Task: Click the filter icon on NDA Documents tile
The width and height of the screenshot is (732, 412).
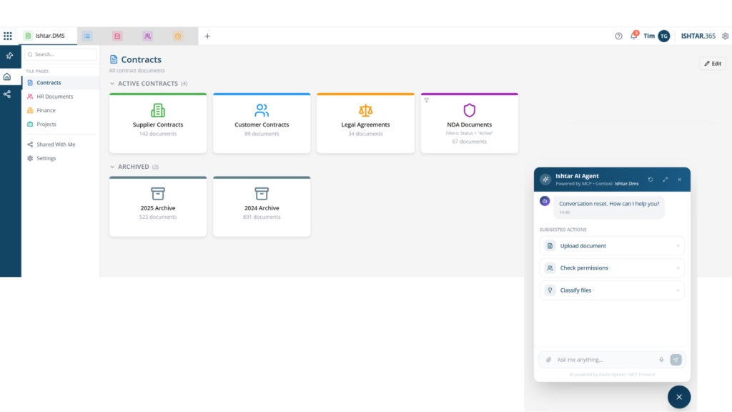Action: 427,100
